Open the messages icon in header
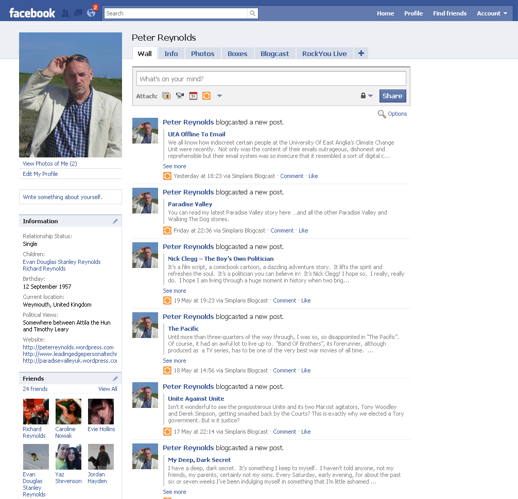 click(x=78, y=13)
